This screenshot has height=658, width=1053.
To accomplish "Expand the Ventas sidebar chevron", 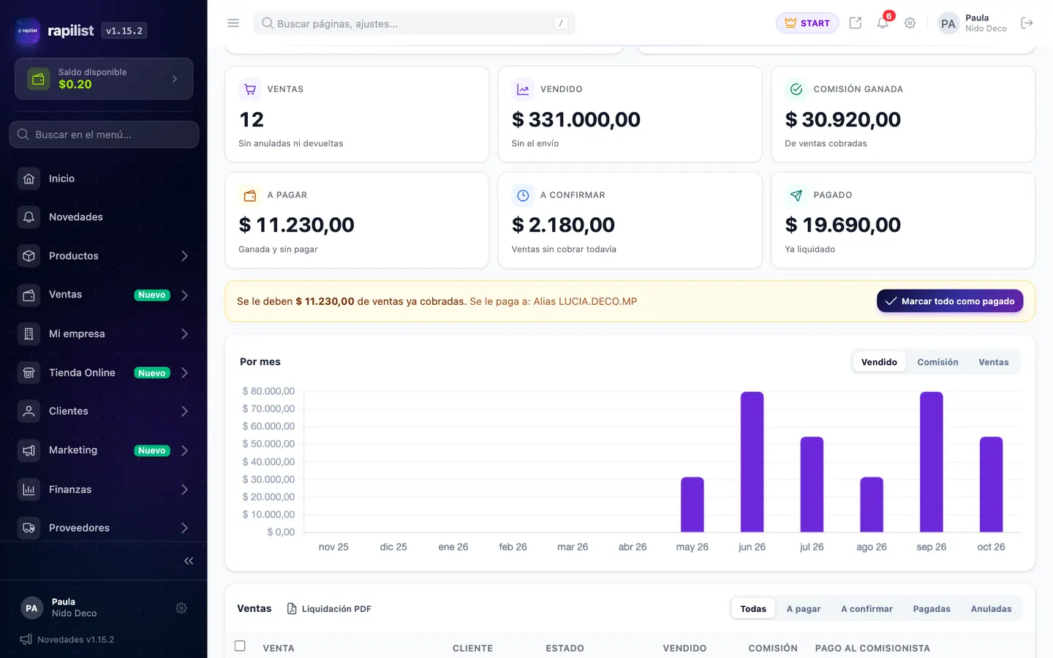I will [x=184, y=295].
